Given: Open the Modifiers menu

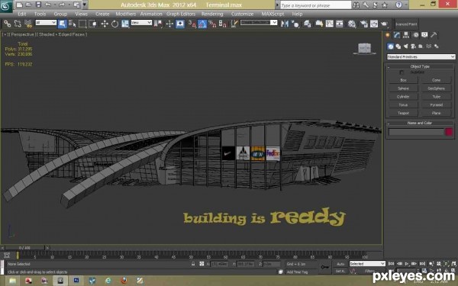Looking at the screenshot, I should coord(126,14).
